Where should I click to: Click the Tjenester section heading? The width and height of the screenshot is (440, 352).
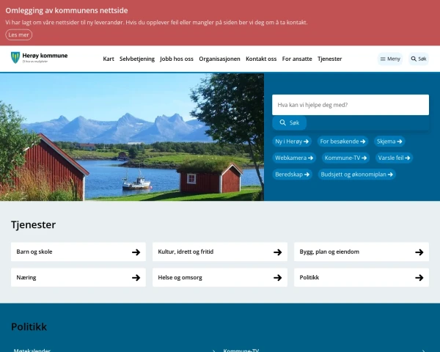coord(34,225)
